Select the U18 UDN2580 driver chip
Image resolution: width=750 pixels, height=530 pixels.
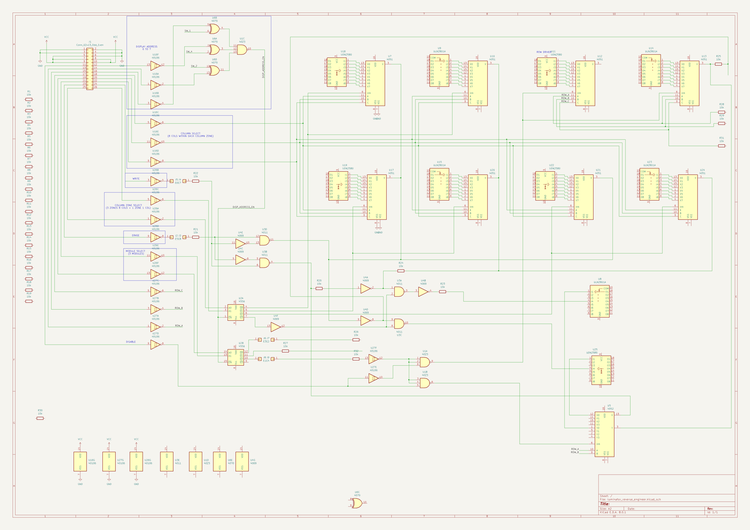point(337,72)
